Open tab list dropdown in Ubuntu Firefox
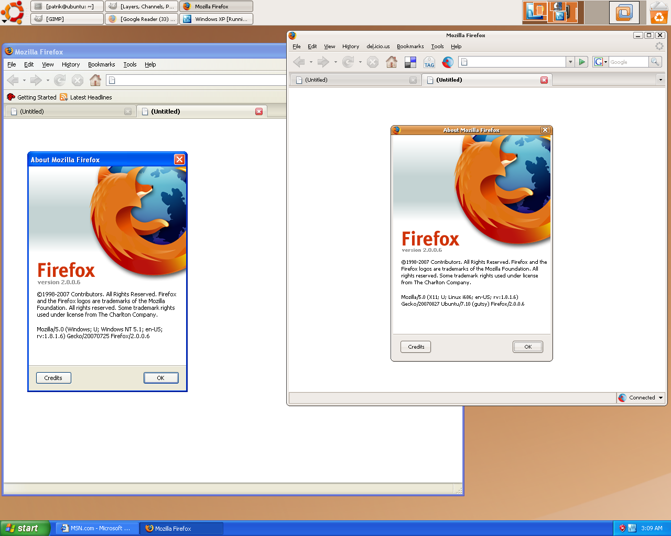This screenshot has height=536, width=671. [661, 80]
